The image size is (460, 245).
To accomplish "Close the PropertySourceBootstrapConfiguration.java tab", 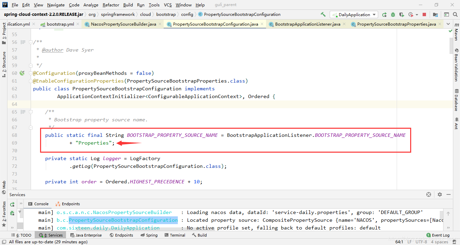I will point(262,24).
